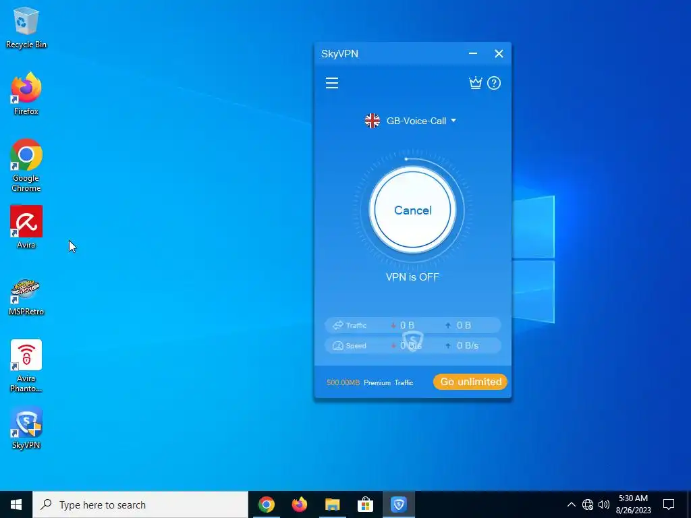Click the GB-Voice-Call server name
The image size is (691, 518).
416,121
